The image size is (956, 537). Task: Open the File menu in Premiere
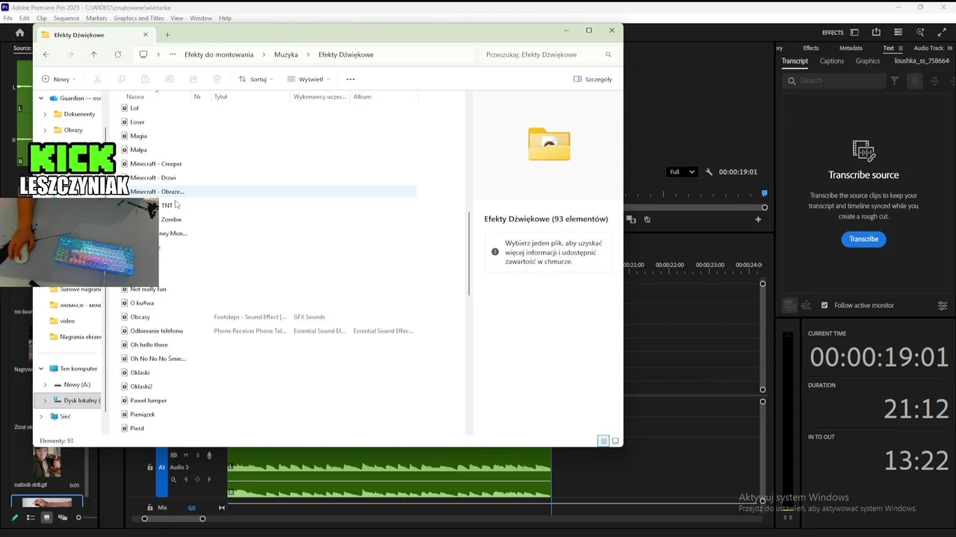point(7,18)
